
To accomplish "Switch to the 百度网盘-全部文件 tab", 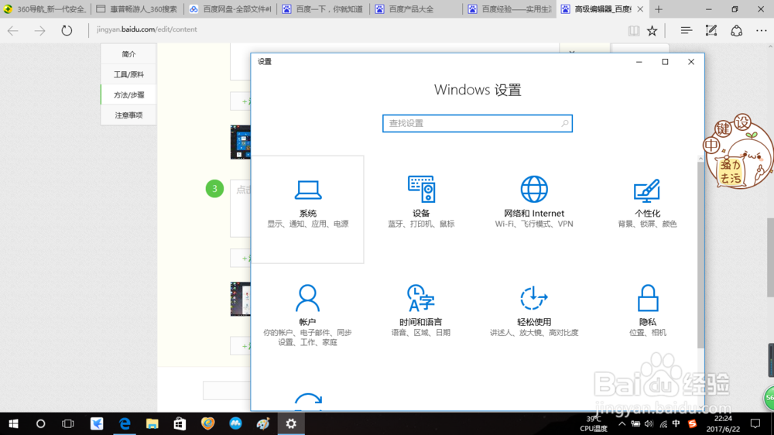I will pos(230,9).
